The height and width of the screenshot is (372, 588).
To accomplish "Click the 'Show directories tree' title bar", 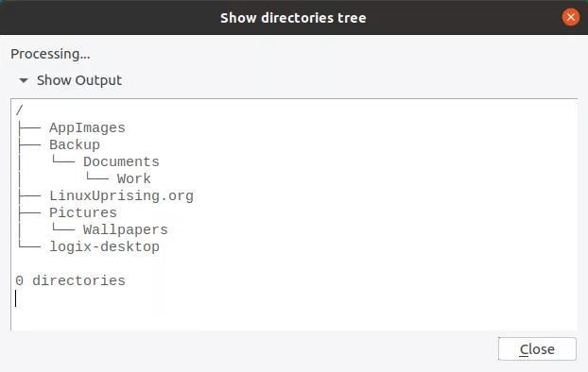I will pyautogui.click(x=293, y=18).
